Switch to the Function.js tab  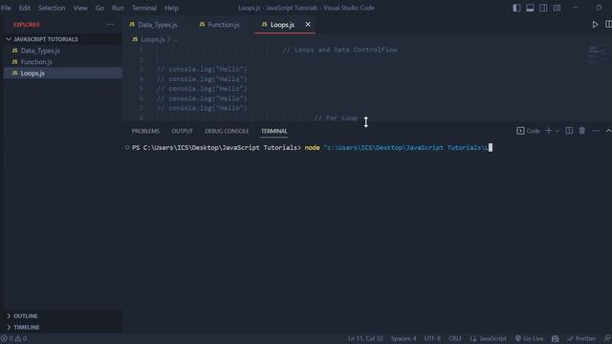pos(219,25)
